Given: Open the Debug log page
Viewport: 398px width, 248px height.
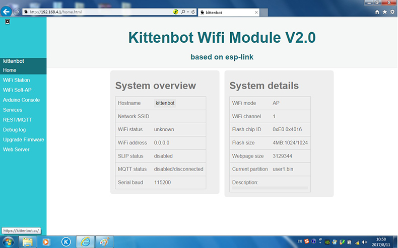Looking at the screenshot, I should click(14, 130).
